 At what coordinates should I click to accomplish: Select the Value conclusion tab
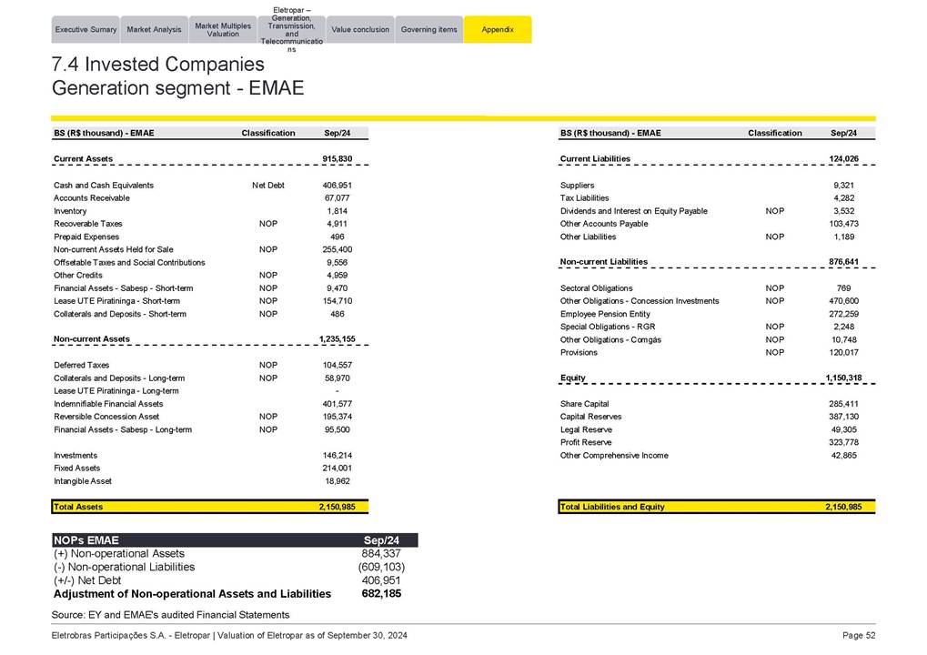click(x=359, y=30)
